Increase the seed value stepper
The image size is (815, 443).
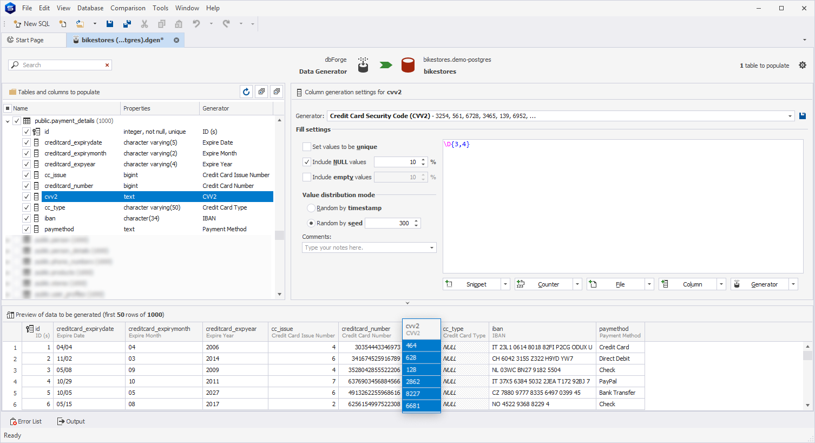(416, 221)
